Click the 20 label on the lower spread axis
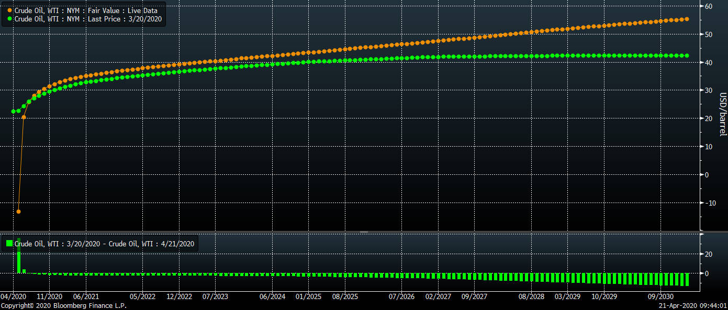This screenshot has height=310, width=728. point(708,254)
